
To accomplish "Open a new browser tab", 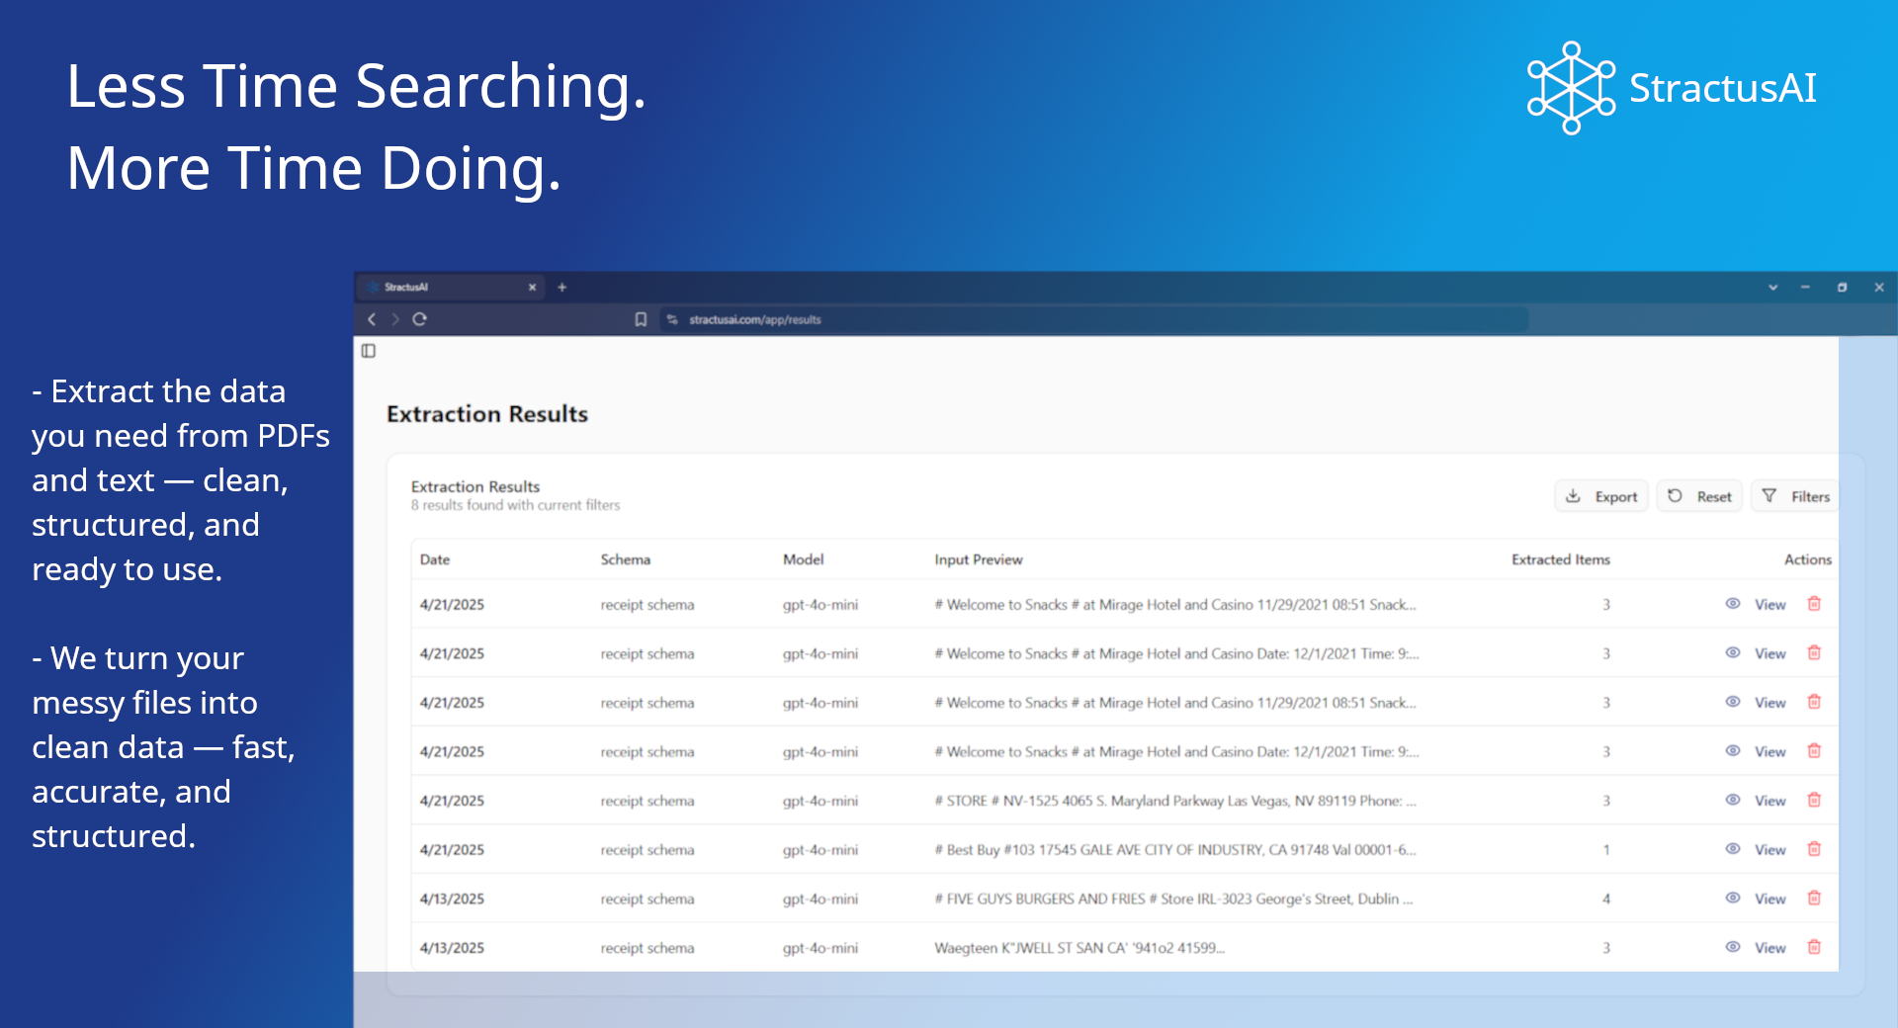I will (561, 288).
